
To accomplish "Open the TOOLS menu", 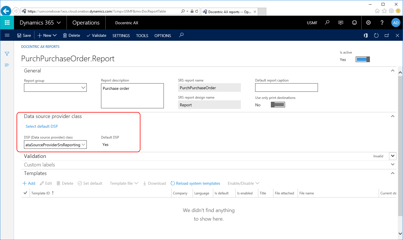I will [x=142, y=36].
